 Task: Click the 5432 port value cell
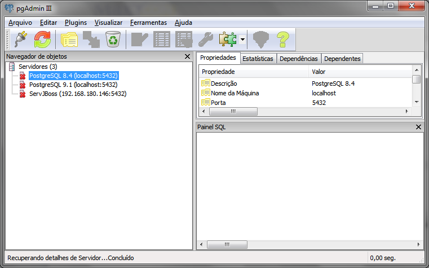coord(319,103)
